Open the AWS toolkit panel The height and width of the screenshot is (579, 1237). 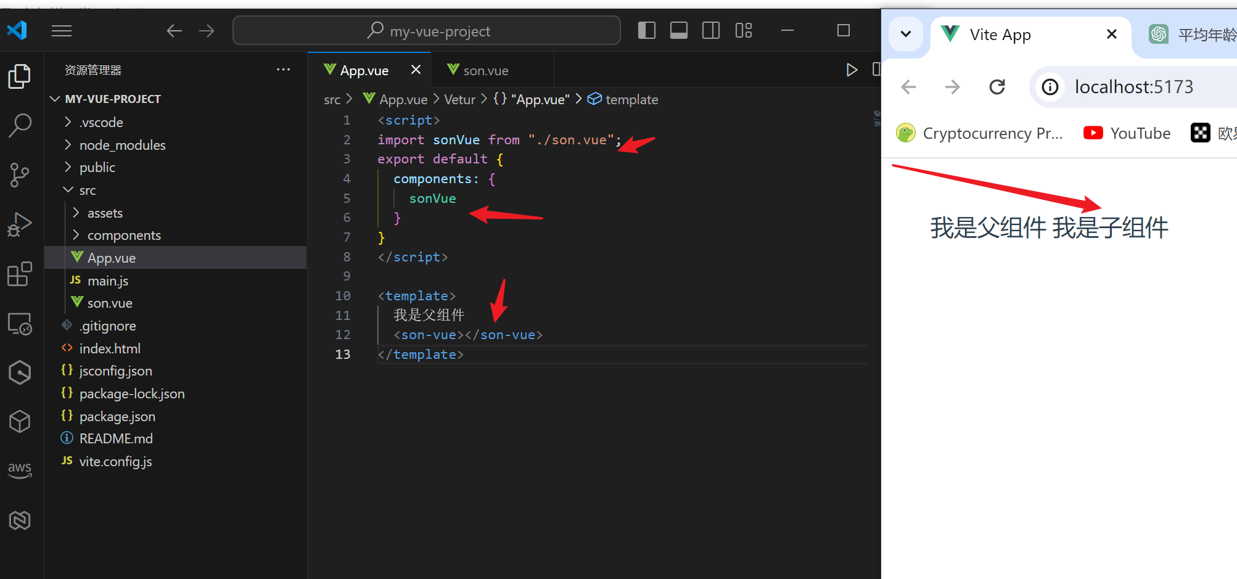20,470
